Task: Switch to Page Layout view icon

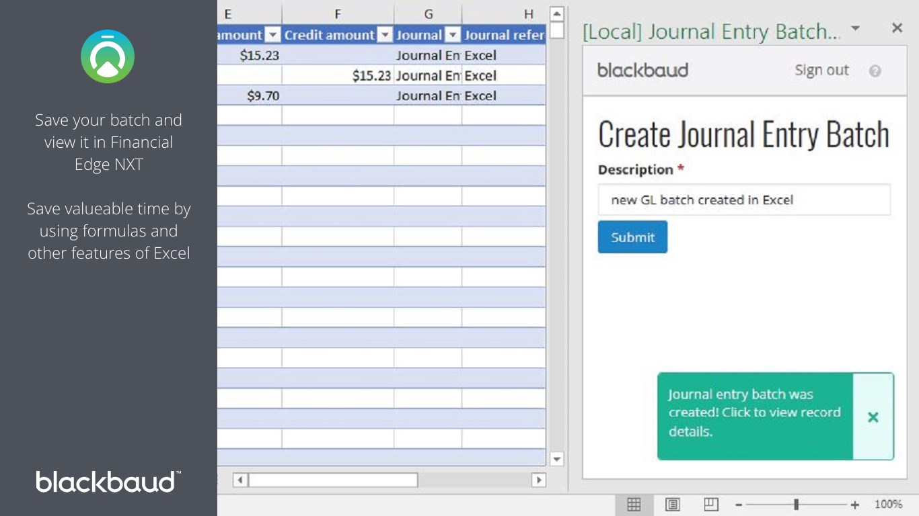Action: [x=672, y=505]
